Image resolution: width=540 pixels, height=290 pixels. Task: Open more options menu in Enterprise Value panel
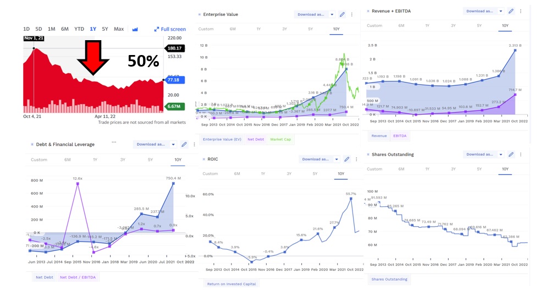point(351,14)
